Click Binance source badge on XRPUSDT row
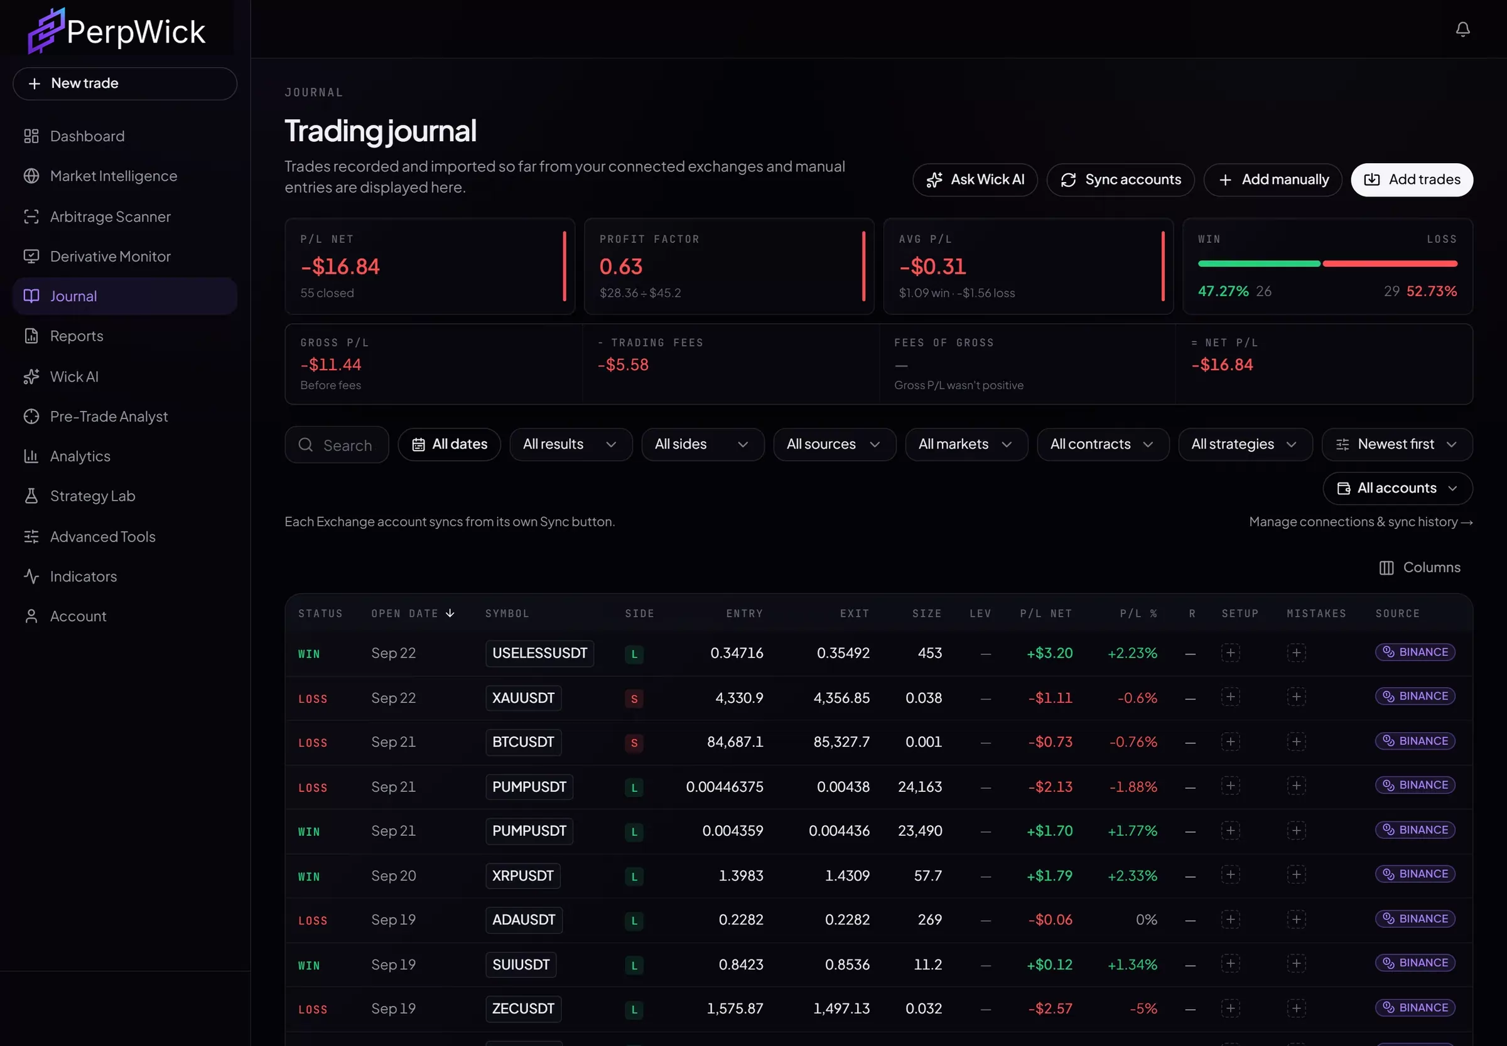Image resolution: width=1507 pixels, height=1046 pixels. point(1415,873)
